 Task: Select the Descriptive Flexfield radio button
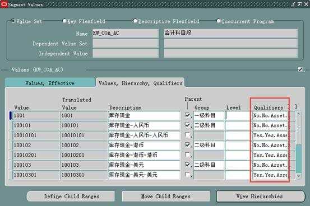135,21
